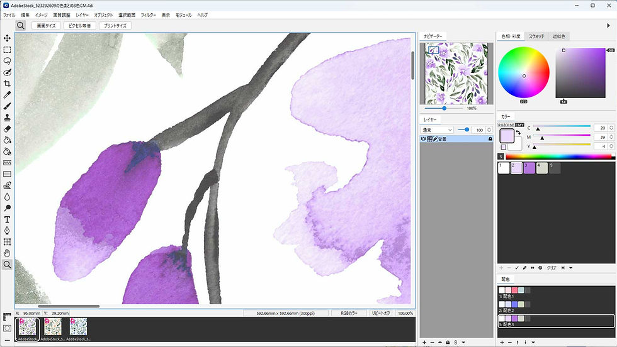
Task: Select the Text (T) tool
Action: [7, 219]
